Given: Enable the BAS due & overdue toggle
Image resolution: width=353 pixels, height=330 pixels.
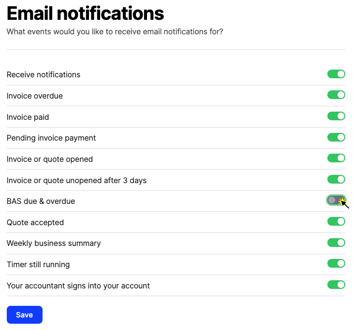Looking at the screenshot, I should (x=336, y=200).
